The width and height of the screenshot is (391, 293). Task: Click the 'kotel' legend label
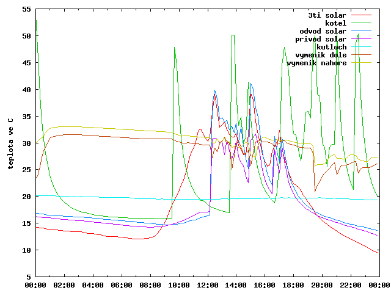(x=335, y=23)
